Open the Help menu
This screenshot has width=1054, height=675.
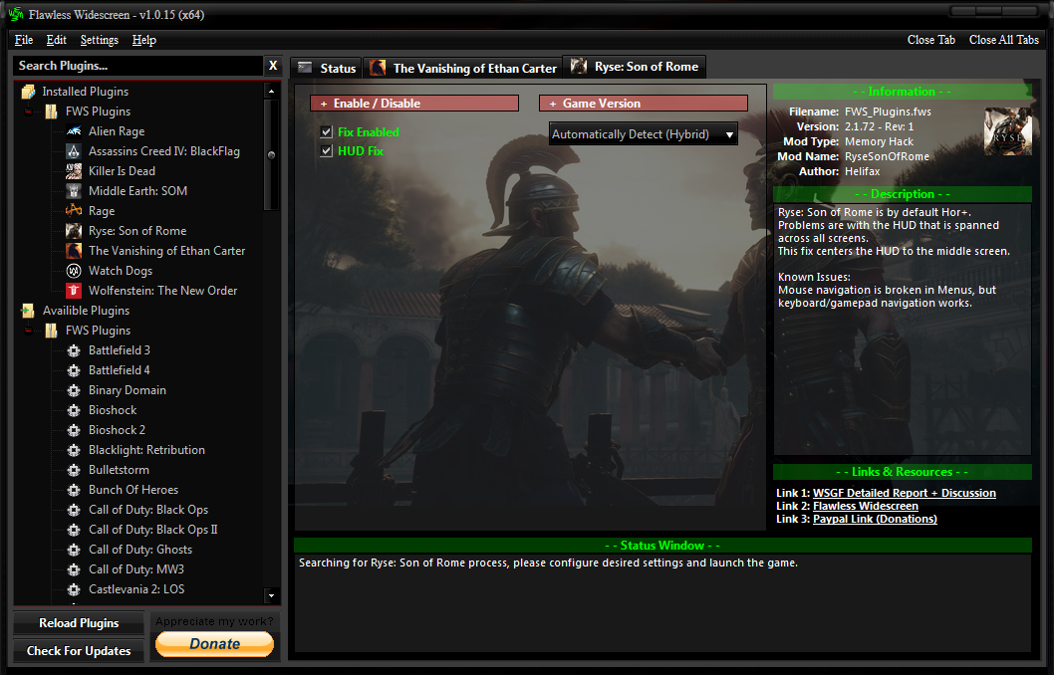143,40
